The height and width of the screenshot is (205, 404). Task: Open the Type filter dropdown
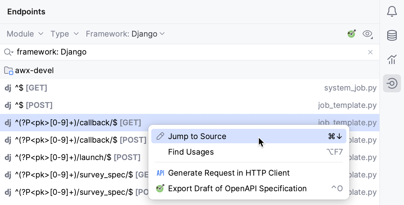coord(65,34)
